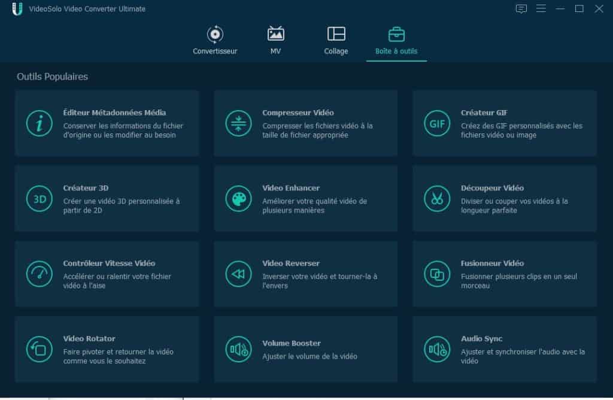The image size is (613, 400).
Task: Select the Video Enhancer palette icon
Action: [x=238, y=199]
